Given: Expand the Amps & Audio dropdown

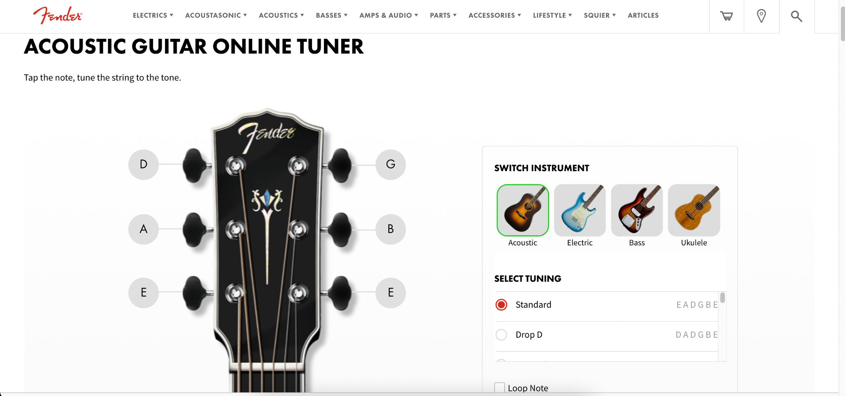Looking at the screenshot, I should click(389, 15).
